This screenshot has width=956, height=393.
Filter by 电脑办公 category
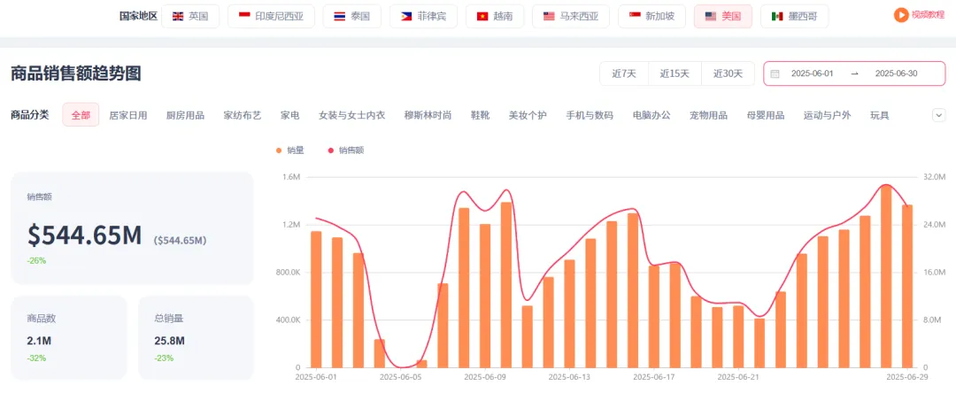pos(651,115)
